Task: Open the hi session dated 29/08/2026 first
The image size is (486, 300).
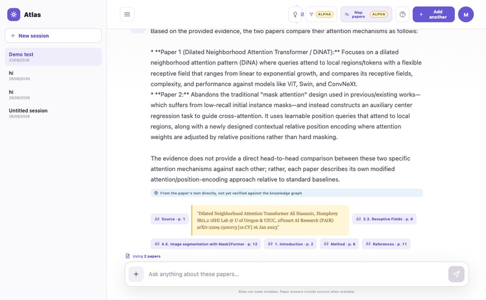Action: (53, 75)
